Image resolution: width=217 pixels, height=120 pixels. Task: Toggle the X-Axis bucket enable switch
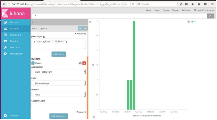pyautogui.click(x=80, y=63)
